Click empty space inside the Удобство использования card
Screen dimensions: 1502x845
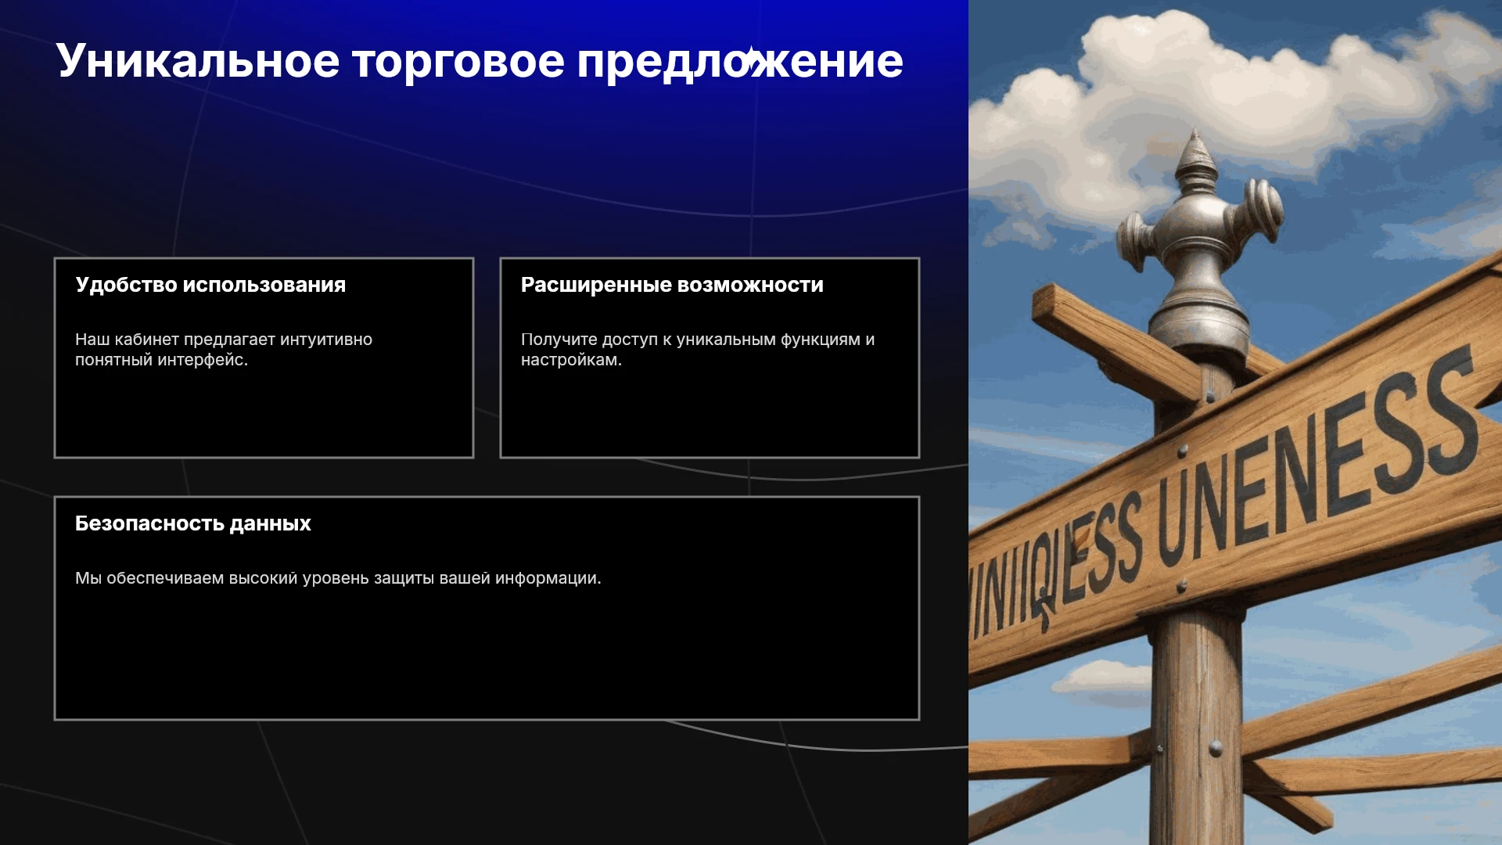(x=264, y=415)
